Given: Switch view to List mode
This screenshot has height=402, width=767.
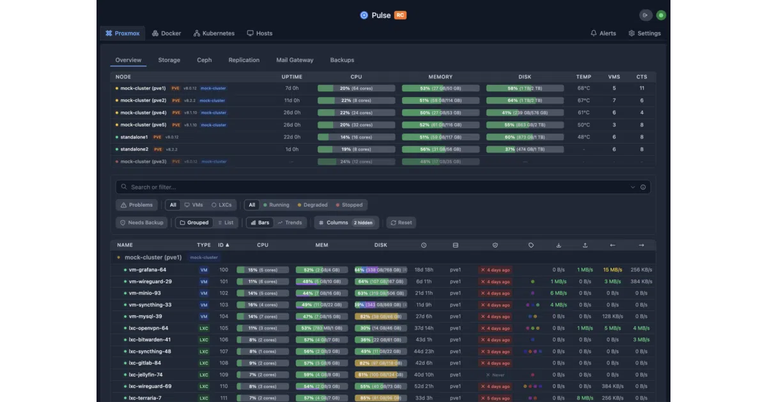Looking at the screenshot, I should click(225, 223).
